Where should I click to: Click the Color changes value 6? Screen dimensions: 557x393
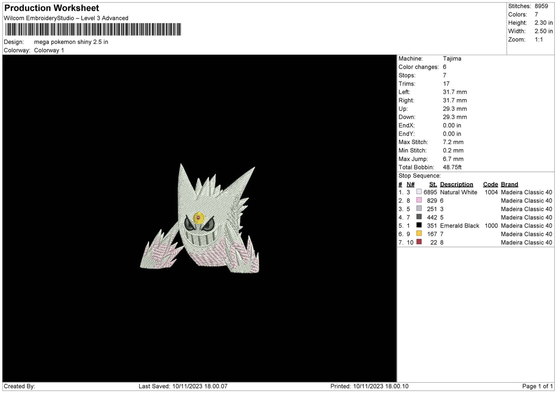445,67
